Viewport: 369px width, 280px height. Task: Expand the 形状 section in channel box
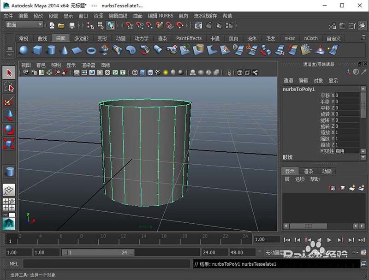point(288,157)
